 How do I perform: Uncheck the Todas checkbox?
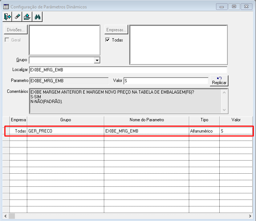point(107,40)
